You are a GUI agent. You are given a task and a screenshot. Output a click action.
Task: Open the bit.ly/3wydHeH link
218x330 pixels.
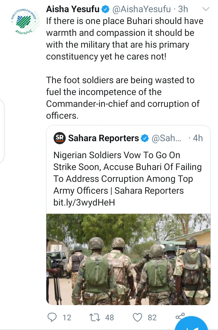tap(84, 202)
